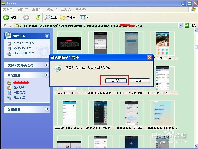Open the 查看(V) menu
The image size is (198, 149).
(x=37, y=9)
